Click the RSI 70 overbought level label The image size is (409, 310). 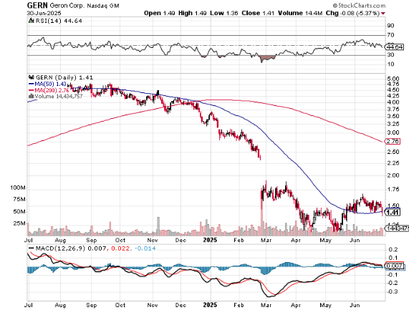pos(391,35)
